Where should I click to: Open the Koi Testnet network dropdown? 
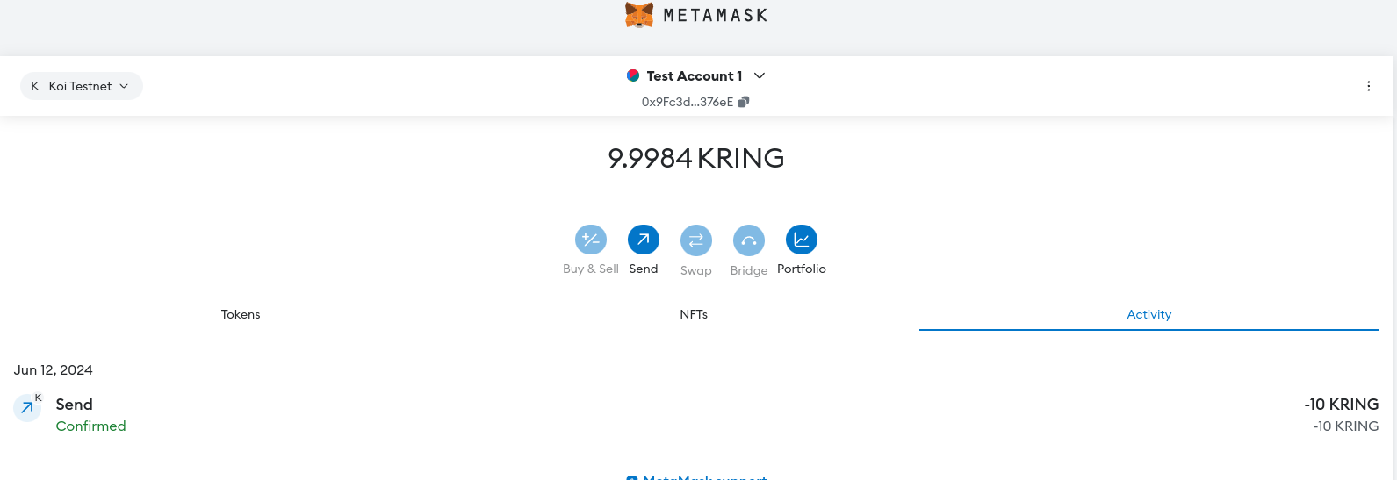(82, 86)
